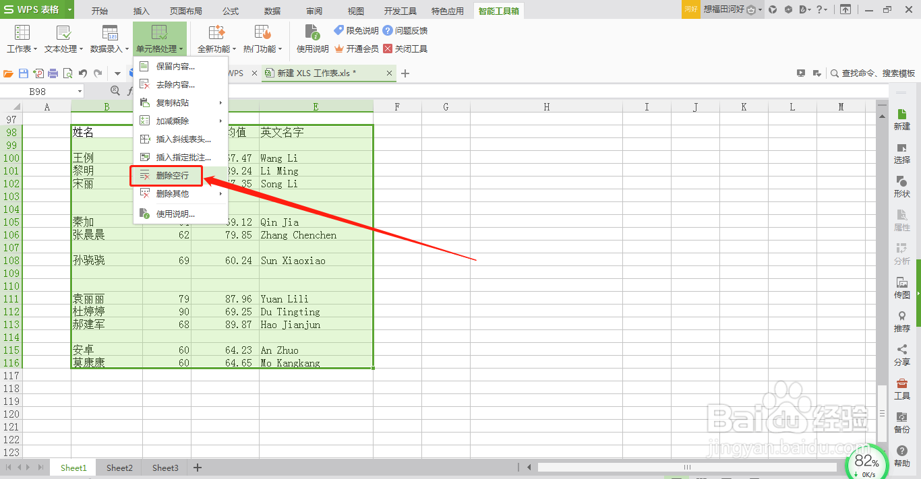Click 问题反馈 feedback link
This screenshot has width=921, height=479.
[405, 30]
